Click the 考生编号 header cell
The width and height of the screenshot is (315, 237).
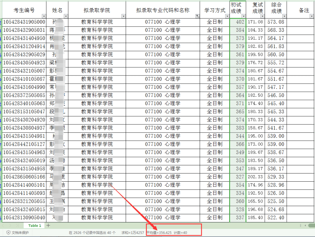click(x=24, y=10)
